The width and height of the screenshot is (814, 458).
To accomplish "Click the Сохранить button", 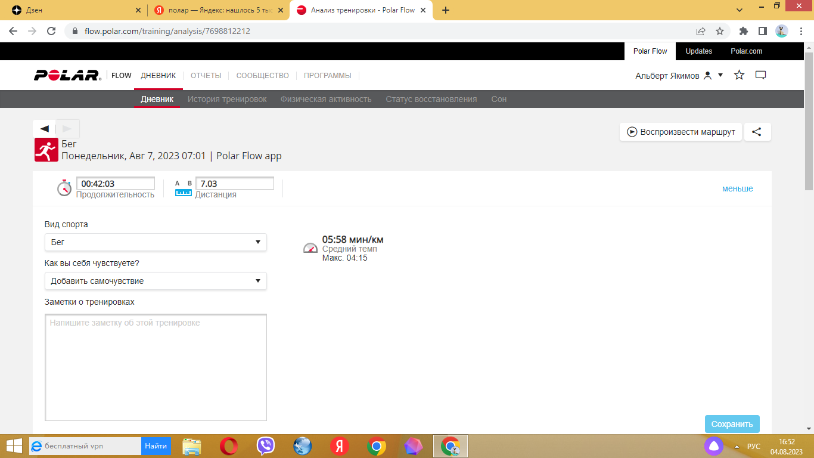I will click(x=732, y=424).
